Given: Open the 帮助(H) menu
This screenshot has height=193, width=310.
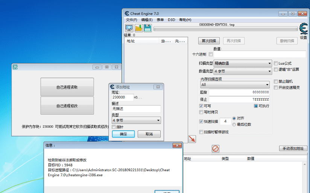Looking at the screenshot, I should (x=185, y=20).
